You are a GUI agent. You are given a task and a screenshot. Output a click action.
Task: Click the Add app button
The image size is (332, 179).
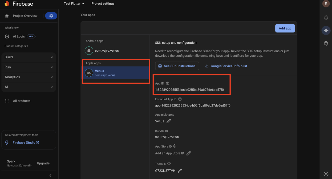285,28
